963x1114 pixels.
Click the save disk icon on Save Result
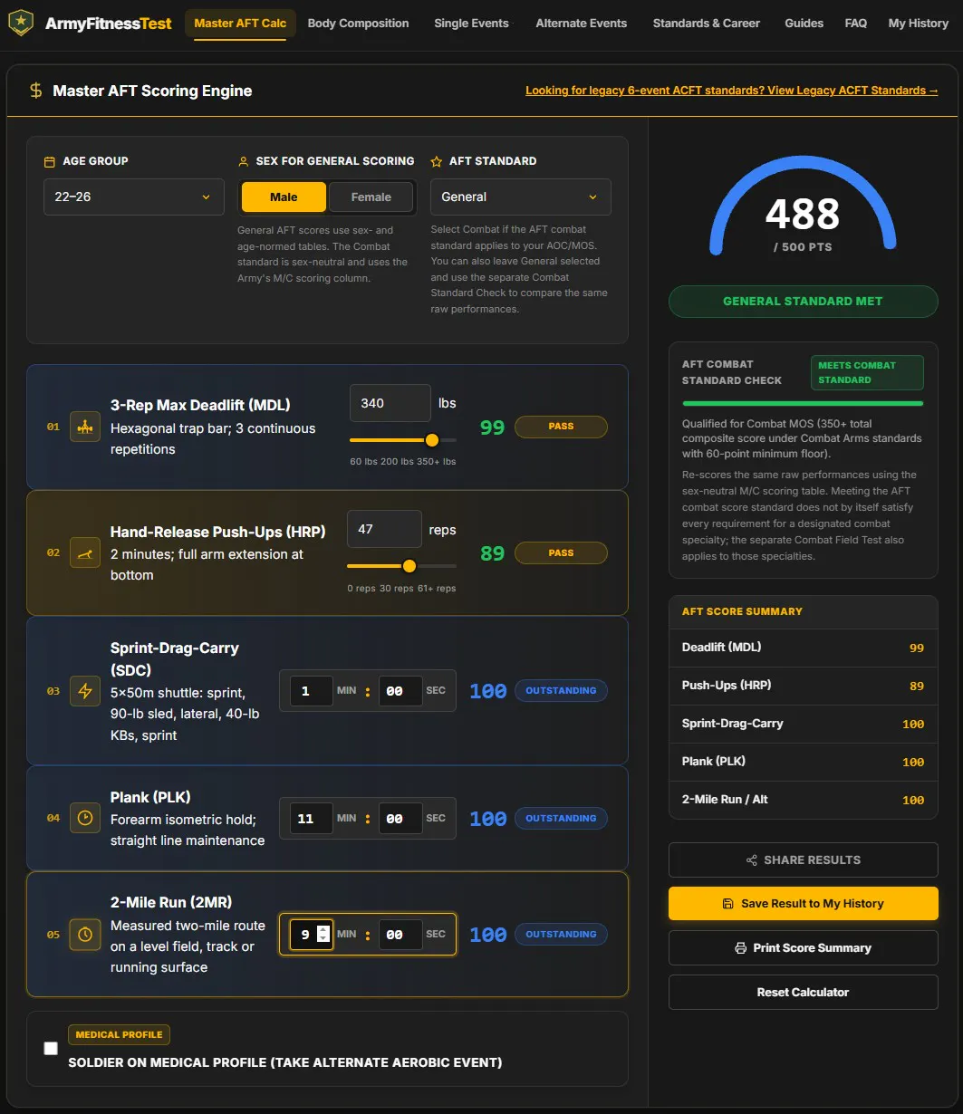[x=728, y=904]
